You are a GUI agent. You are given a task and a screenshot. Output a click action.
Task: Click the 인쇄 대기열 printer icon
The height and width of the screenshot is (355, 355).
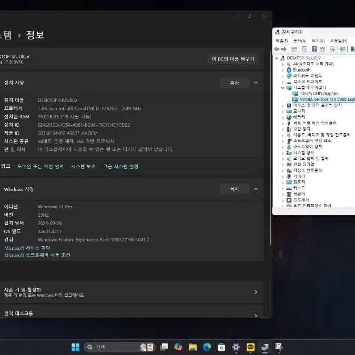tap(289, 165)
